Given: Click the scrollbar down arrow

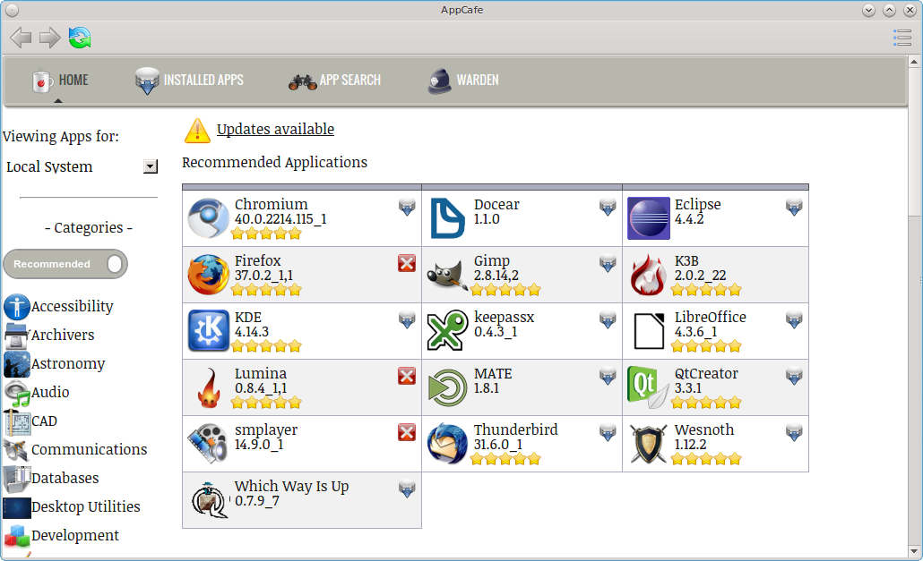Looking at the screenshot, I should (914, 551).
